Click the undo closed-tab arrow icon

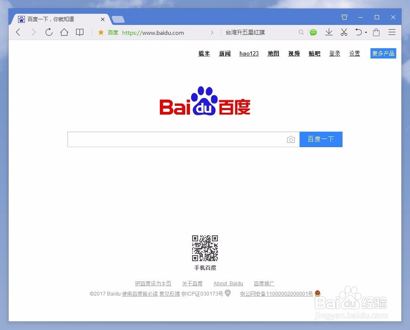point(358,32)
